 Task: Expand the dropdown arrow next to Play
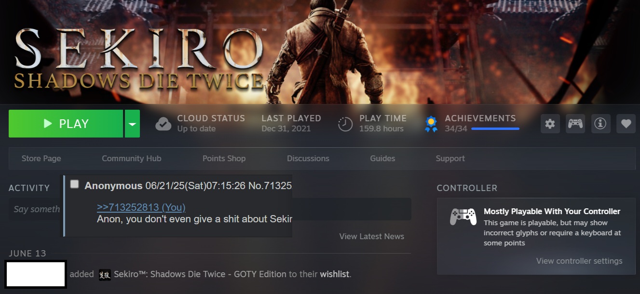132,124
